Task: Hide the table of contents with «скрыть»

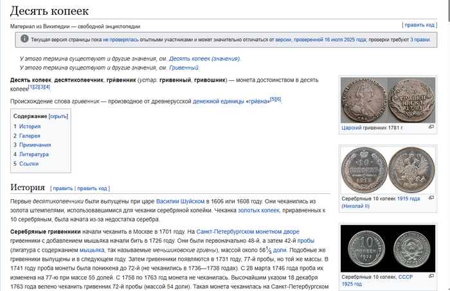Action: pos(59,116)
